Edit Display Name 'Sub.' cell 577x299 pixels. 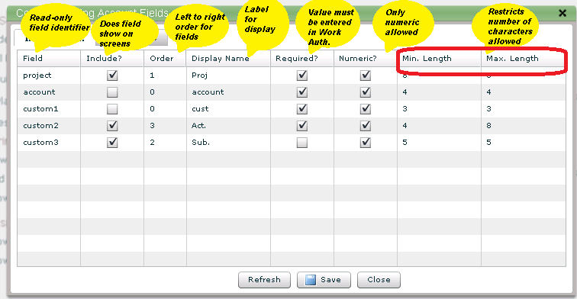coord(228,143)
